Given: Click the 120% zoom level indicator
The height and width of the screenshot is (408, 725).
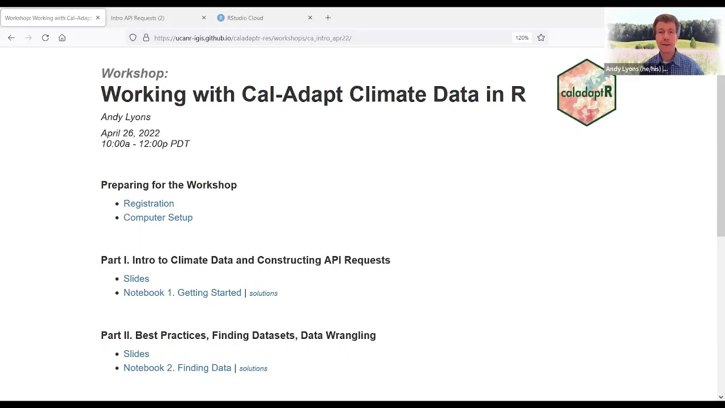Looking at the screenshot, I should (x=522, y=38).
